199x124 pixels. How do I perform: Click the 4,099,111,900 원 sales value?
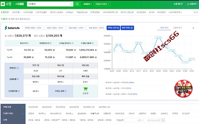coord(88,57)
